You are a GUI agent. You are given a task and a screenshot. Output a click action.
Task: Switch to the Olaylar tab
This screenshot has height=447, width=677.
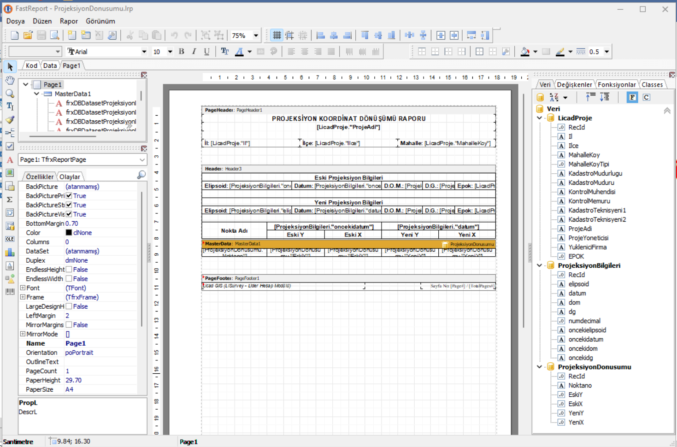[x=70, y=177]
